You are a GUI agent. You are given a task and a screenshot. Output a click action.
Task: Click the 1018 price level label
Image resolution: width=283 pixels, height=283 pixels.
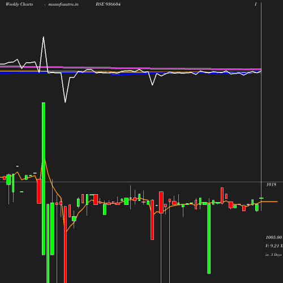[x=271, y=185]
